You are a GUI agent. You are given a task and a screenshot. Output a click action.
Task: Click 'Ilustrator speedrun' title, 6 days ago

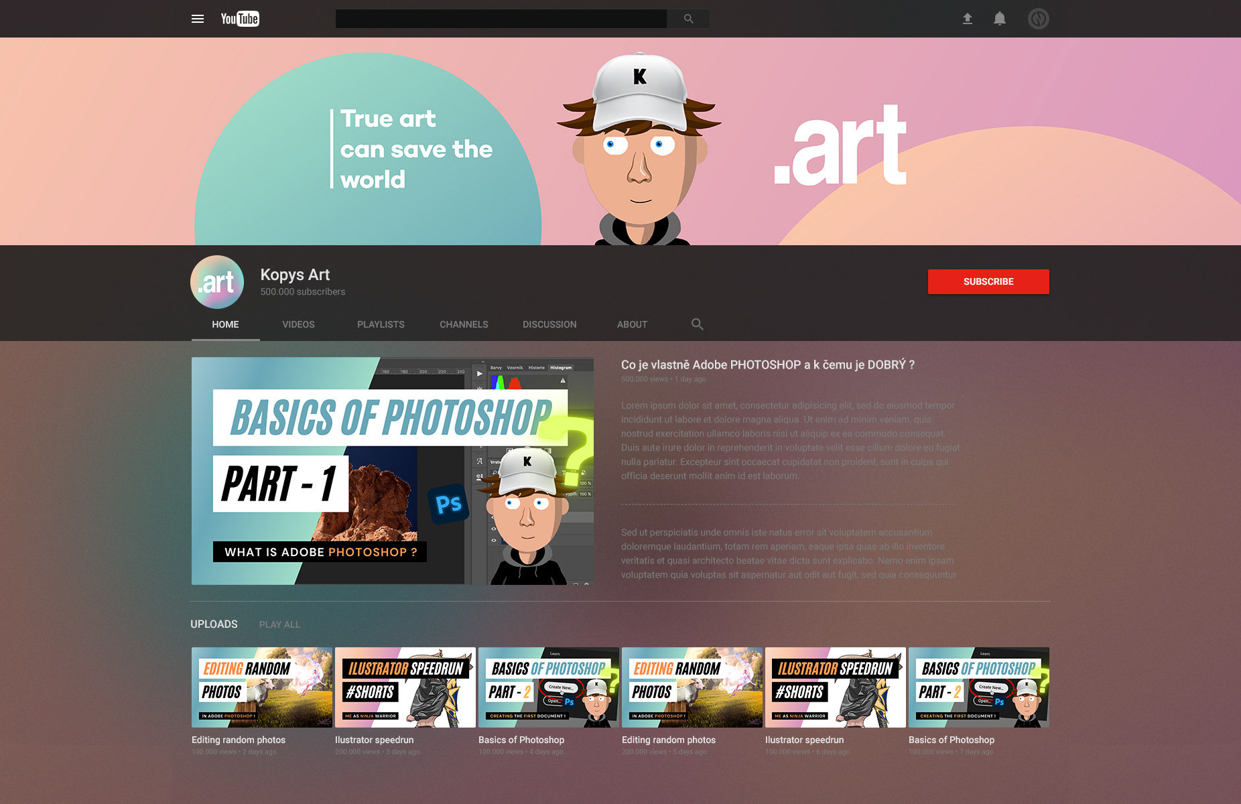click(804, 740)
